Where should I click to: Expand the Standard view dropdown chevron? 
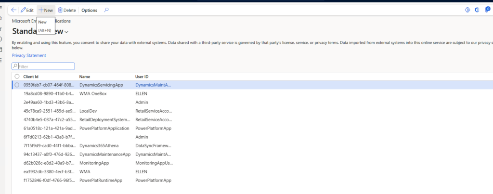tap(66, 31)
